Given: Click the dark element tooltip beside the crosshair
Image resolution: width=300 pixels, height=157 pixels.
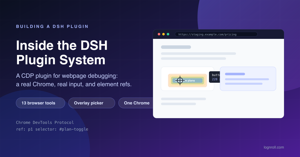Looking at the screenshot, I should coord(215,77).
